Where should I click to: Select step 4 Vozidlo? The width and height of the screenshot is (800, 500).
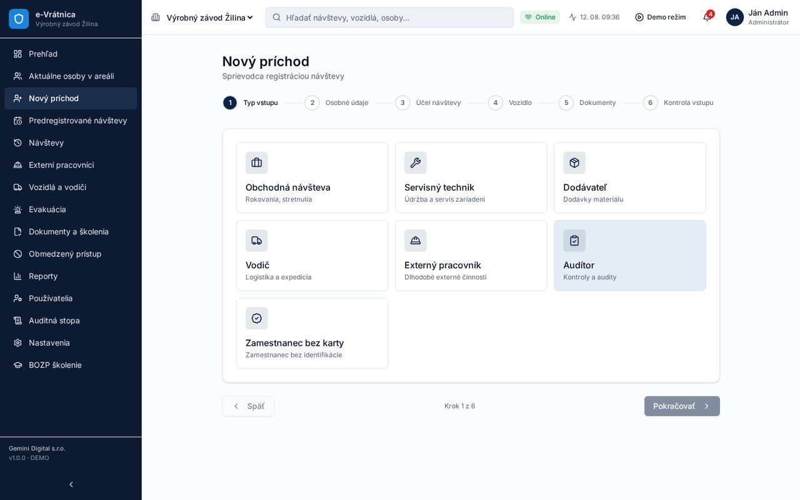tap(510, 102)
